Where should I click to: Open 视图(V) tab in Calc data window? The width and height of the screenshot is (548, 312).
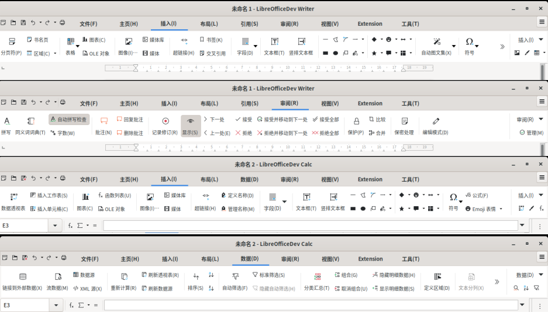coord(330,259)
